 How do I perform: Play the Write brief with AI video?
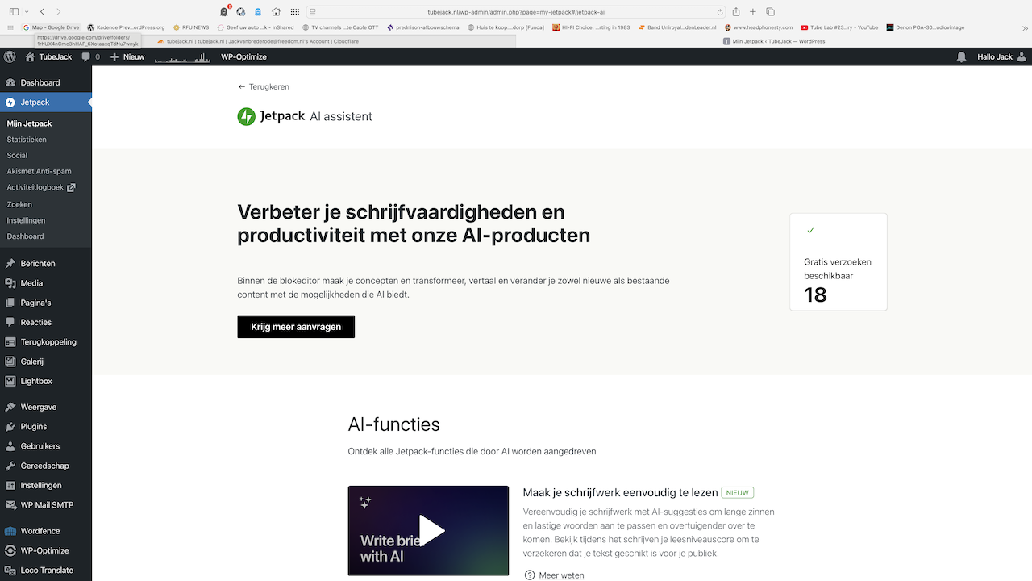[x=431, y=530]
